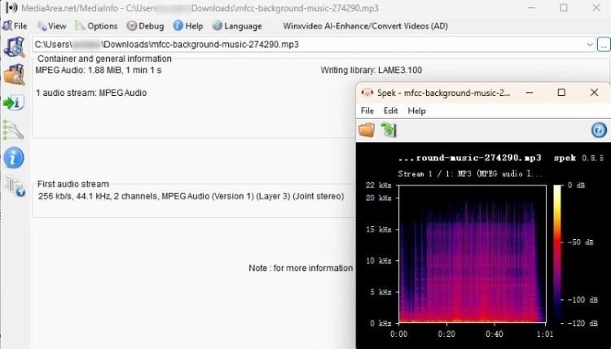Open the MediaInfo Options menu
The width and height of the screenshot is (611, 349).
[96, 26]
